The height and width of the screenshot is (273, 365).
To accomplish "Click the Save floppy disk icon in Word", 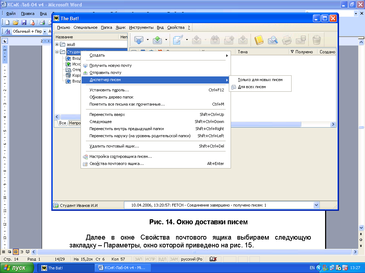I will 24,22.
